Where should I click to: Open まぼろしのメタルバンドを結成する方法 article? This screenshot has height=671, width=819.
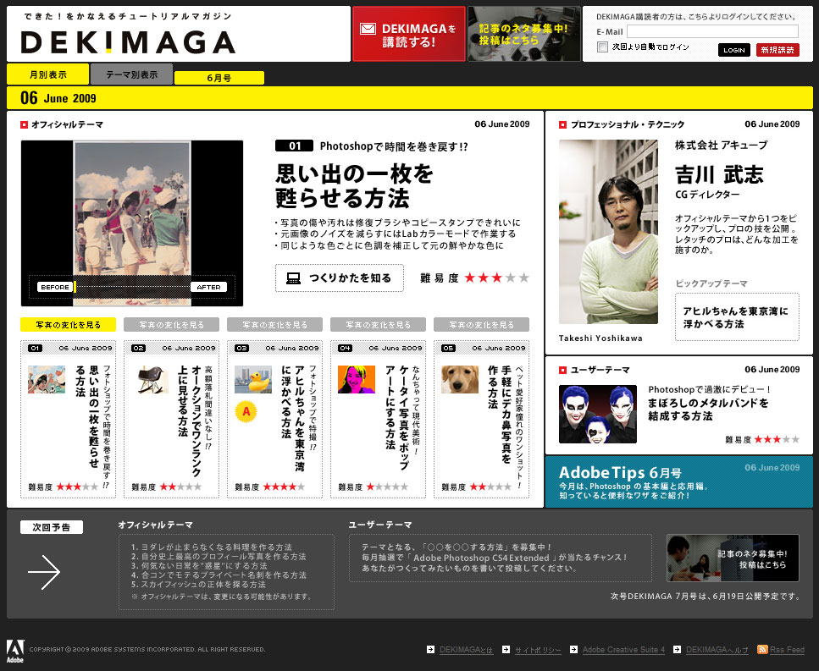pos(708,410)
